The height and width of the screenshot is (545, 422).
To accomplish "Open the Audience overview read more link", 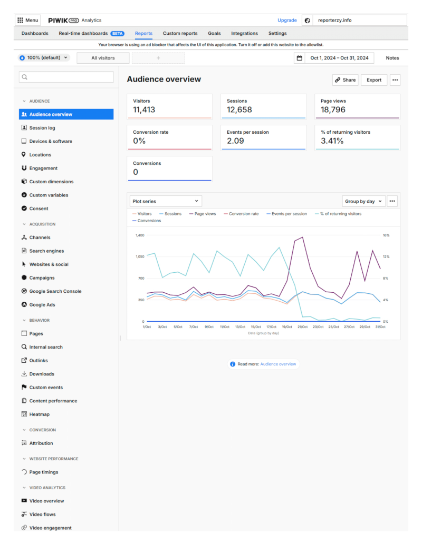I will click(x=278, y=364).
